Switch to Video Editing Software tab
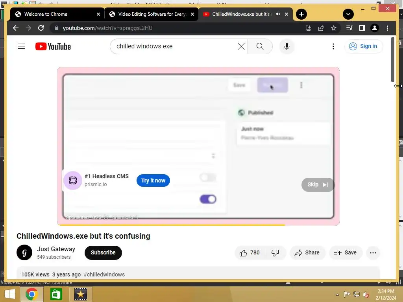The image size is (403, 302). tap(152, 14)
